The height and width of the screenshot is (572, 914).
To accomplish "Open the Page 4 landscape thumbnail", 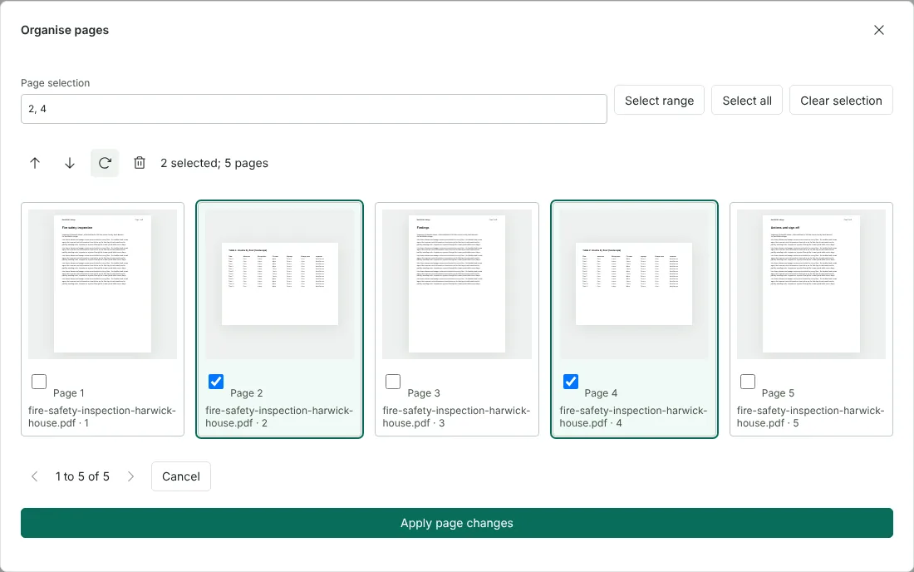I will 634,284.
